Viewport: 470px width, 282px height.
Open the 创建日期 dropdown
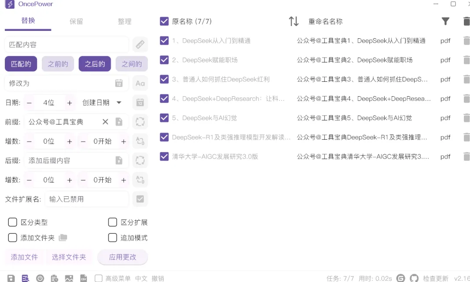tap(101, 103)
